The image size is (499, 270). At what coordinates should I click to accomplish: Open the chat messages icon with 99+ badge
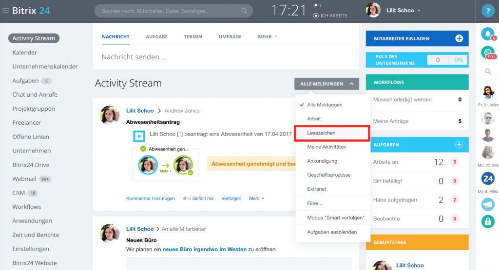(487, 52)
